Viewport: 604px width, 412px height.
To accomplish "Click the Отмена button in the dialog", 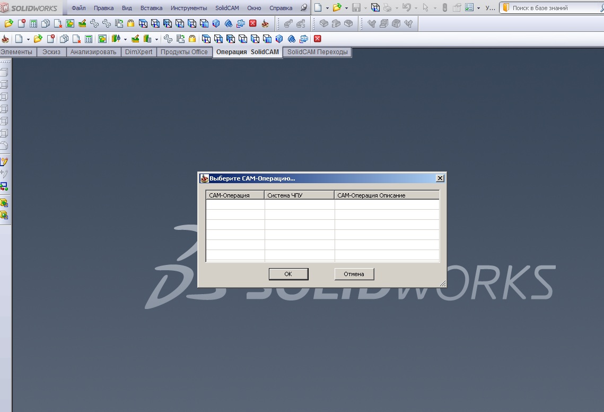I will coord(354,274).
